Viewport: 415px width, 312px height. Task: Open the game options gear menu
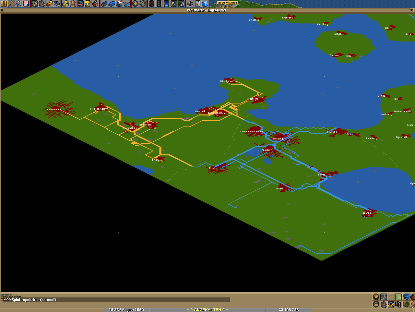(x=18, y=4)
